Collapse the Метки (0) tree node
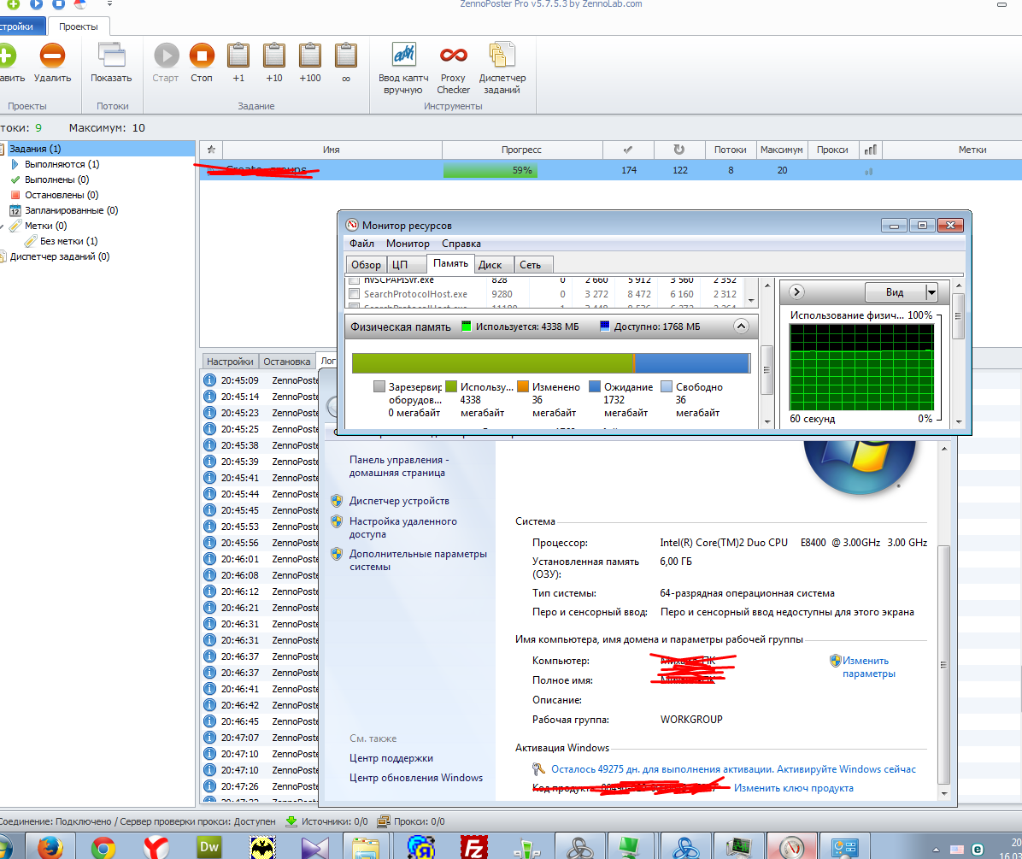The image size is (1022, 859). pyautogui.click(x=2, y=227)
